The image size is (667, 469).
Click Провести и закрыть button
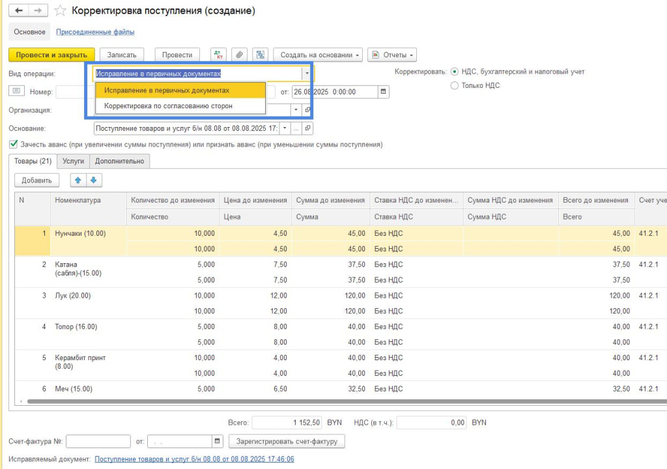[x=51, y=55]
